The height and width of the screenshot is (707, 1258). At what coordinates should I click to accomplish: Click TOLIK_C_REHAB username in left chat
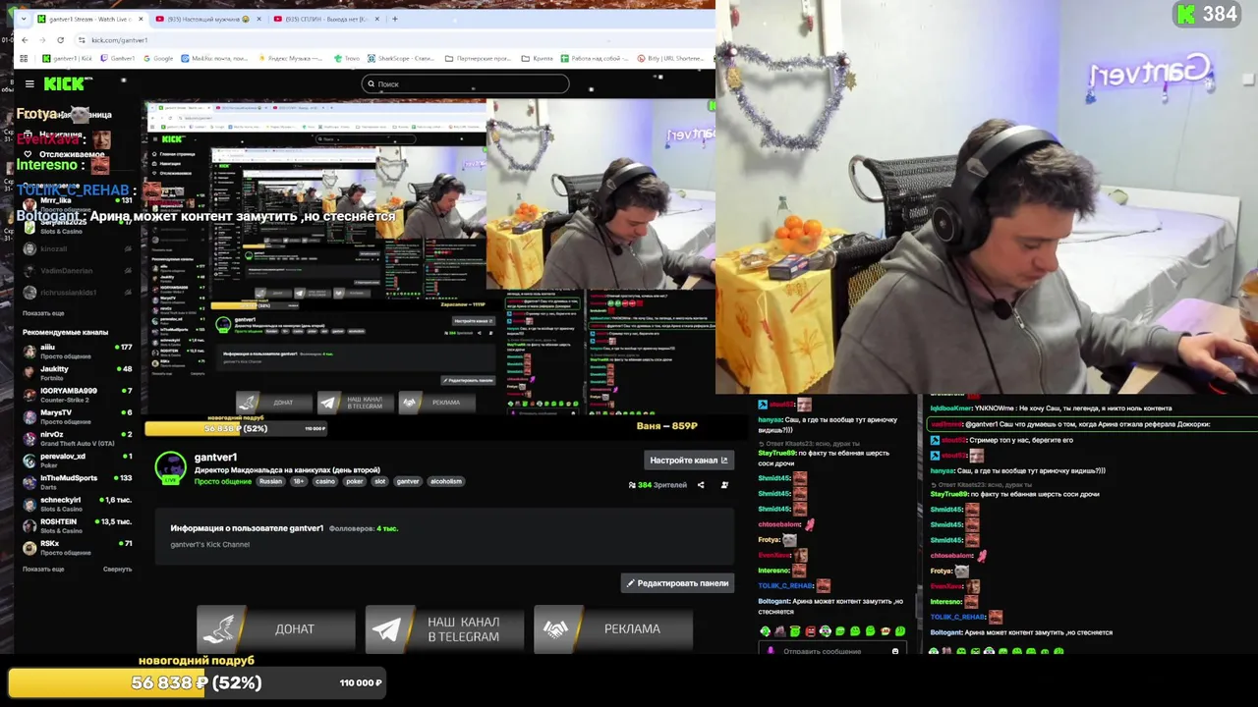[x=785, y=585]
